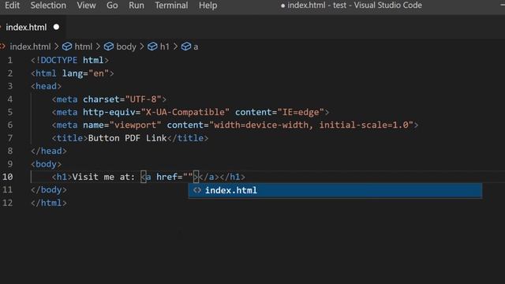Image resolution: width=505 pixels, height=284 pixels.
Task: Expand the chevron after index.html breadcrumb
Action: (x=56, y=47)
